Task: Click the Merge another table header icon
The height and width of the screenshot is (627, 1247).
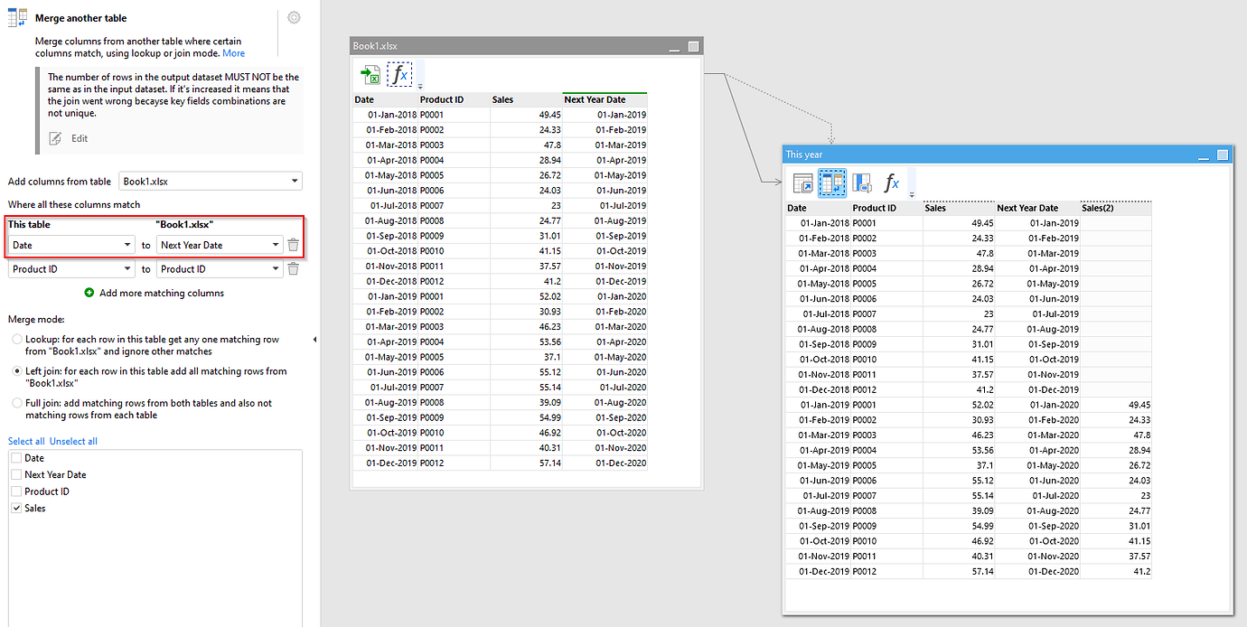Action: 15,17
